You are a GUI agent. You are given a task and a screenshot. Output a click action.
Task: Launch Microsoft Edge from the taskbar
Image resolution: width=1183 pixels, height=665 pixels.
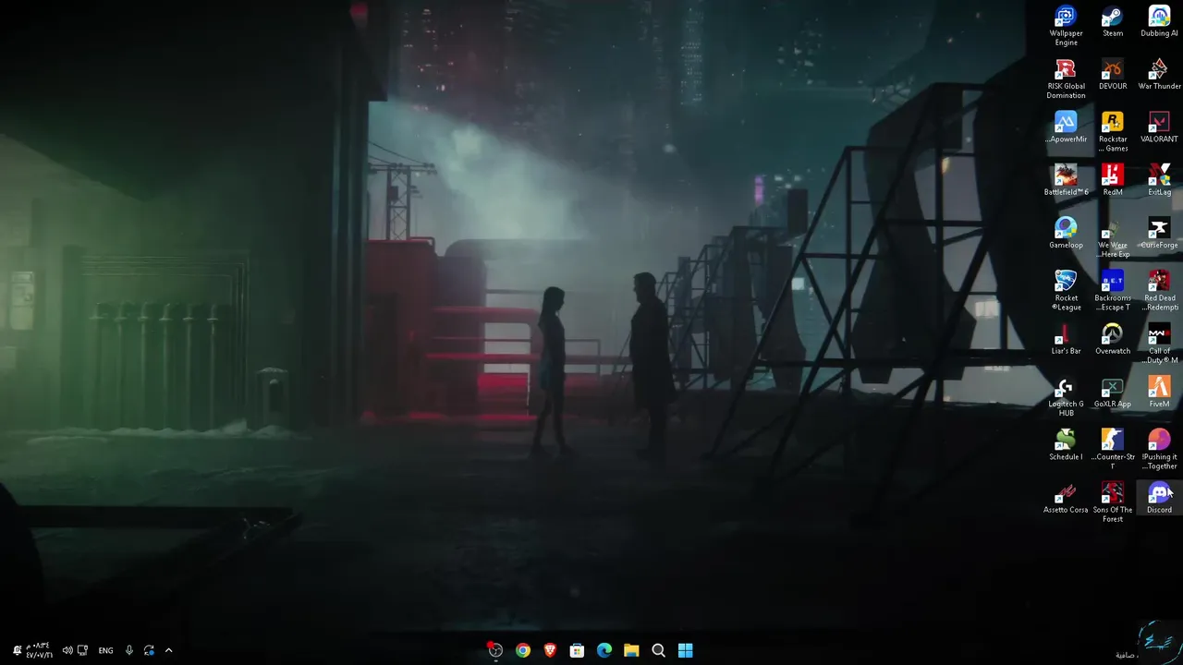604,650
